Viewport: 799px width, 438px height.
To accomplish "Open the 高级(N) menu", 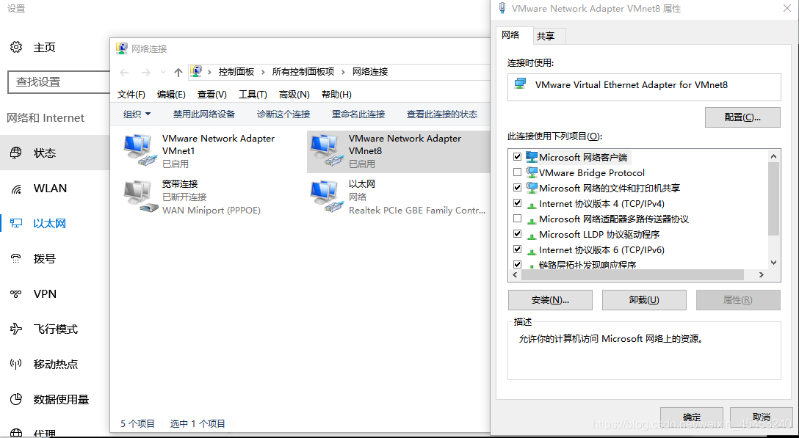I will pos(294,94).
